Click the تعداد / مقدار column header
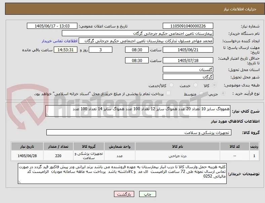 [58, 146]
